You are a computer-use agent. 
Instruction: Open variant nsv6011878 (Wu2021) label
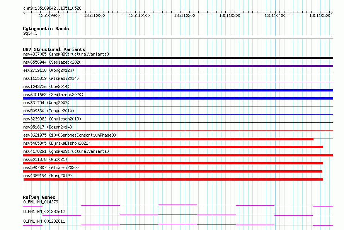point(45,159)
